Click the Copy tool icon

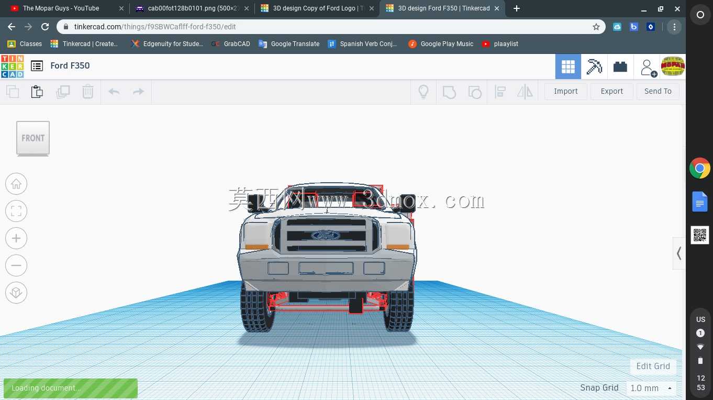pyautogui.click(x=13, y=92)
